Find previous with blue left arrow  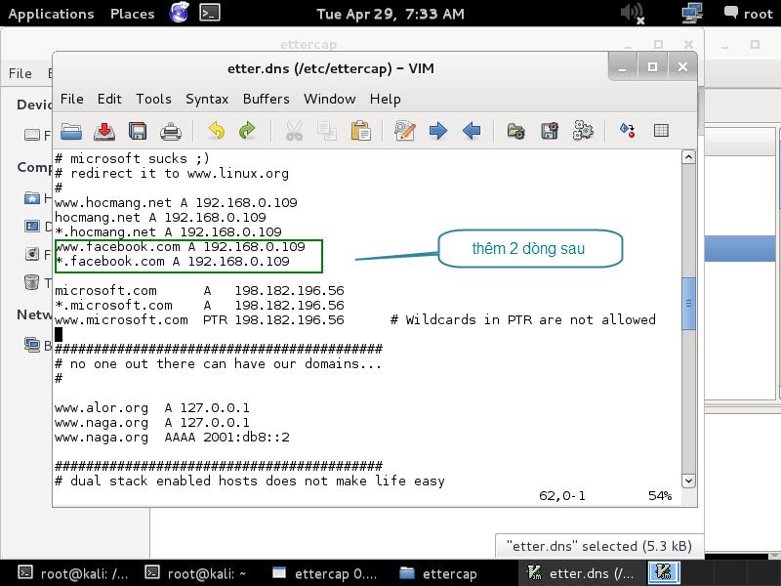coord(472,132)
